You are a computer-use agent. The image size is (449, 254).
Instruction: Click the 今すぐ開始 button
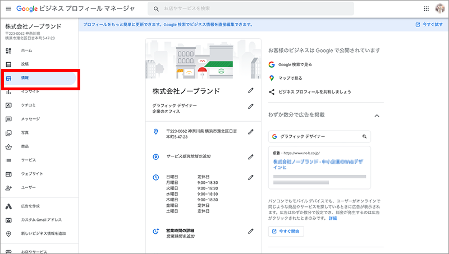point(286,232)
